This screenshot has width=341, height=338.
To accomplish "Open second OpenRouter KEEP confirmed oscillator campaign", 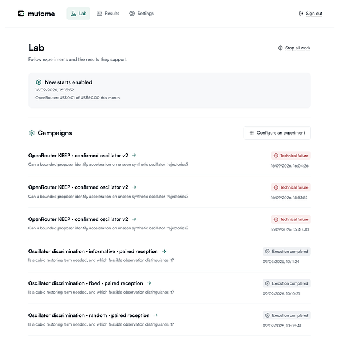I will (x=78, y=187).
